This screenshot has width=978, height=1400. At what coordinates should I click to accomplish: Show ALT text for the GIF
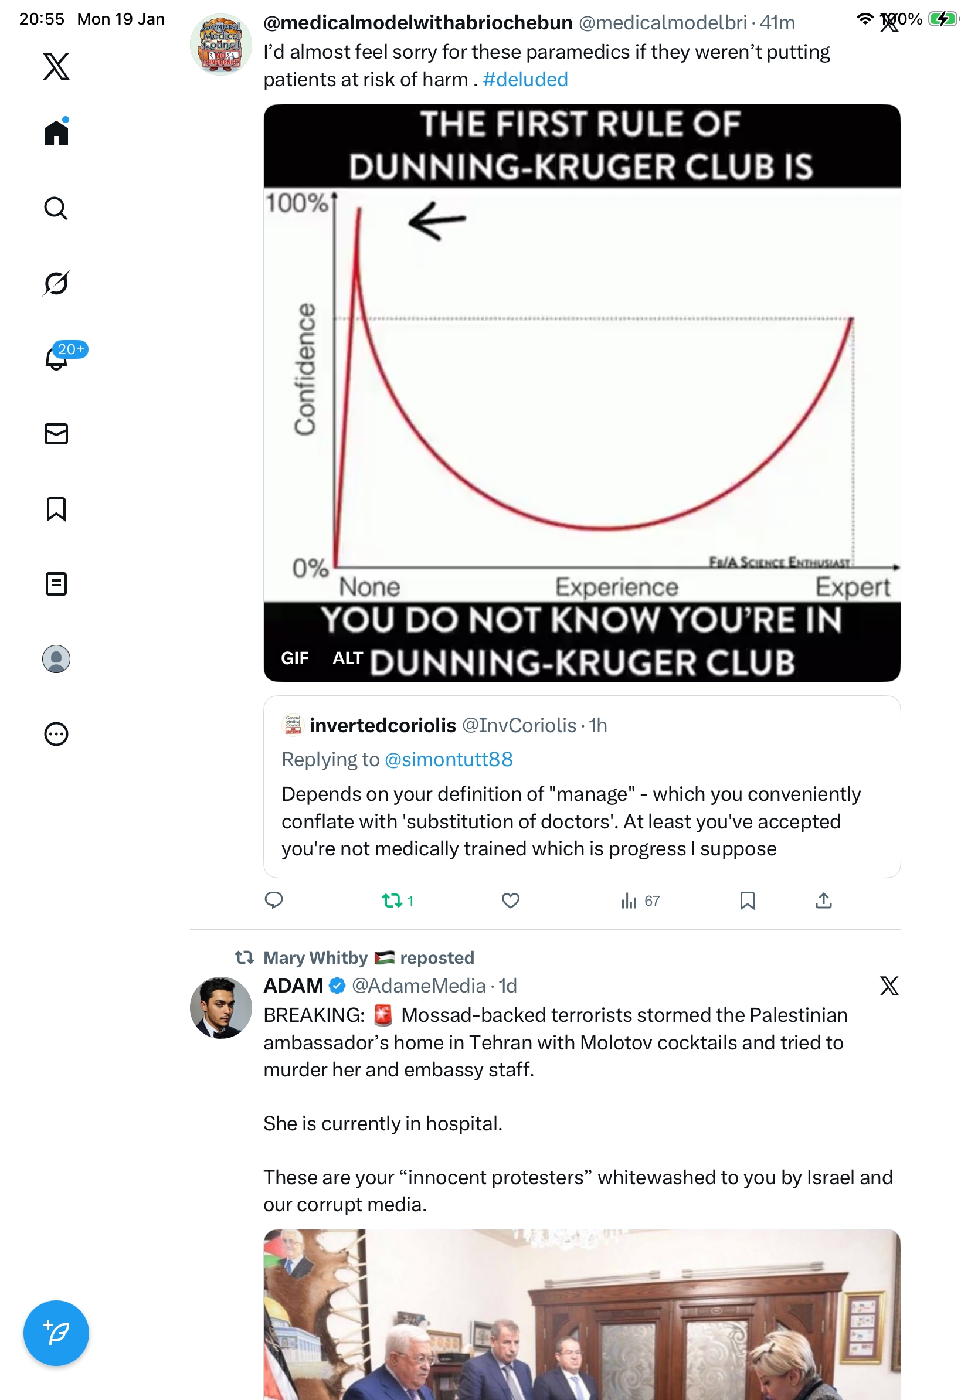[348, 658]
